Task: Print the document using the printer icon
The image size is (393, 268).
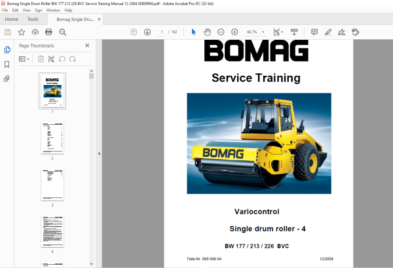Action: point(48,32)
